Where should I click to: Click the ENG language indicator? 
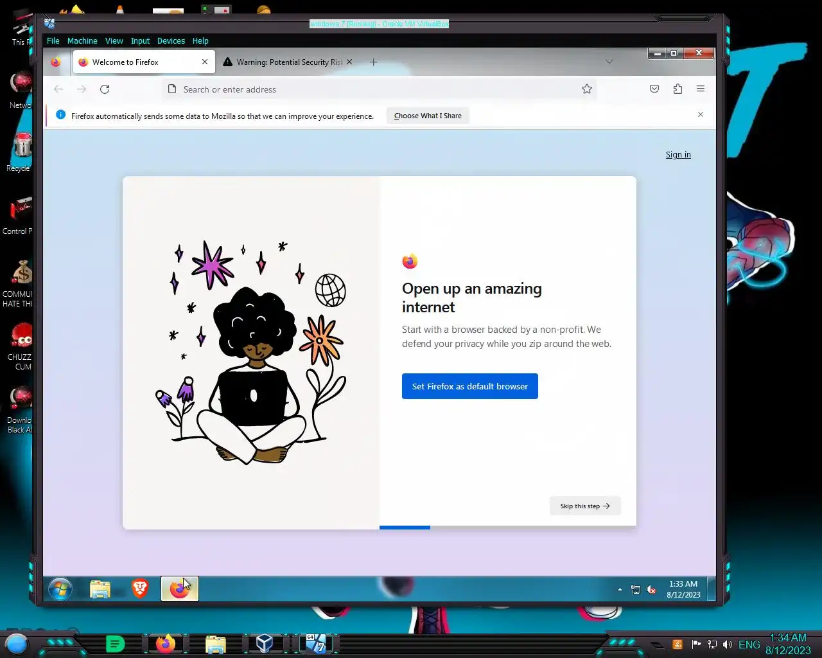coord(749,645)
